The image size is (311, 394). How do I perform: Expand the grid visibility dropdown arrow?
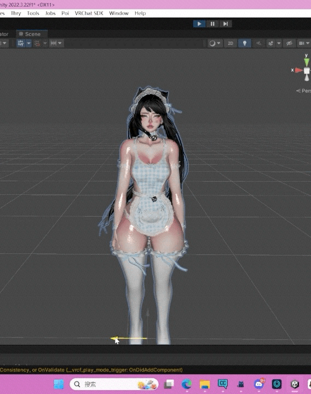[x=28, y=43]
